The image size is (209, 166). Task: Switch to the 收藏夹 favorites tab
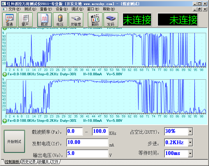click(x=44, y=162)
